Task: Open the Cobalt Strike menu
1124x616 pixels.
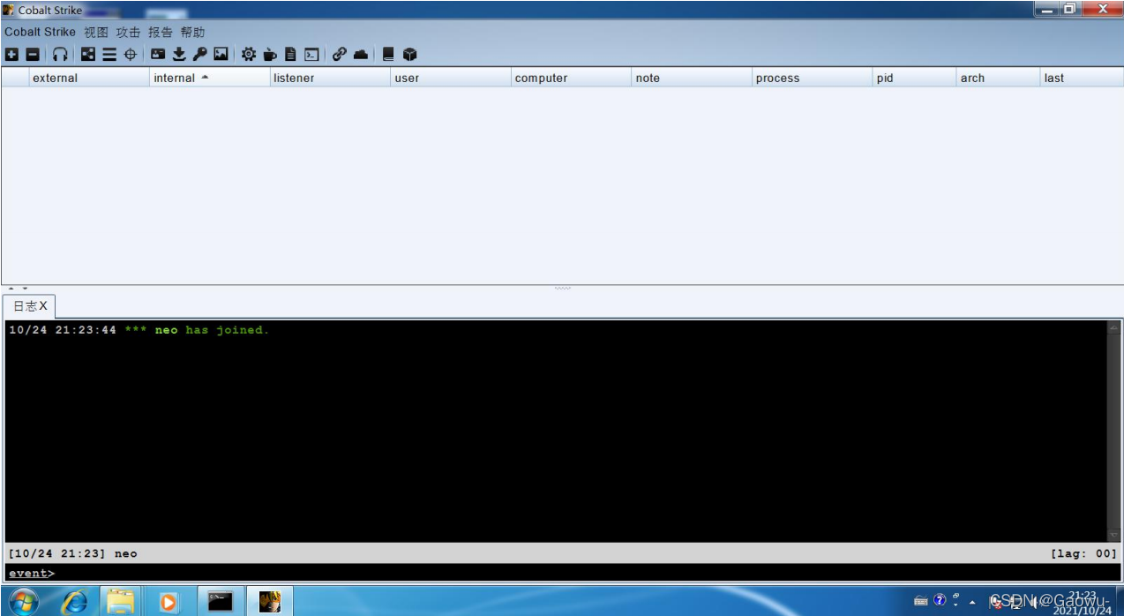Action: point(40,32)
